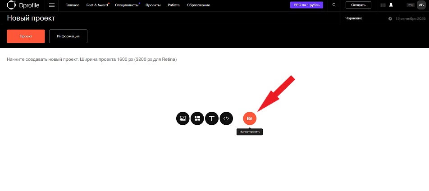This screenshot has height=191, width=429.
Task: Open the АБ user avatar menu
Action: pyautogui.click(x=421, y=5)
